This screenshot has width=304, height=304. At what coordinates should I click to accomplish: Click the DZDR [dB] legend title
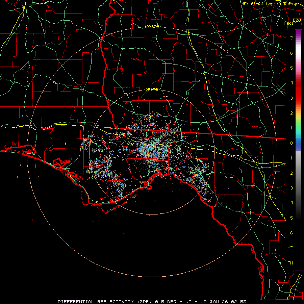[x=293, y=22]
